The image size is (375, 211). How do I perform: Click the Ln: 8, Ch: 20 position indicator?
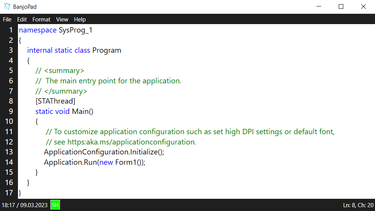pyautogui.click(x=358, y=205)
